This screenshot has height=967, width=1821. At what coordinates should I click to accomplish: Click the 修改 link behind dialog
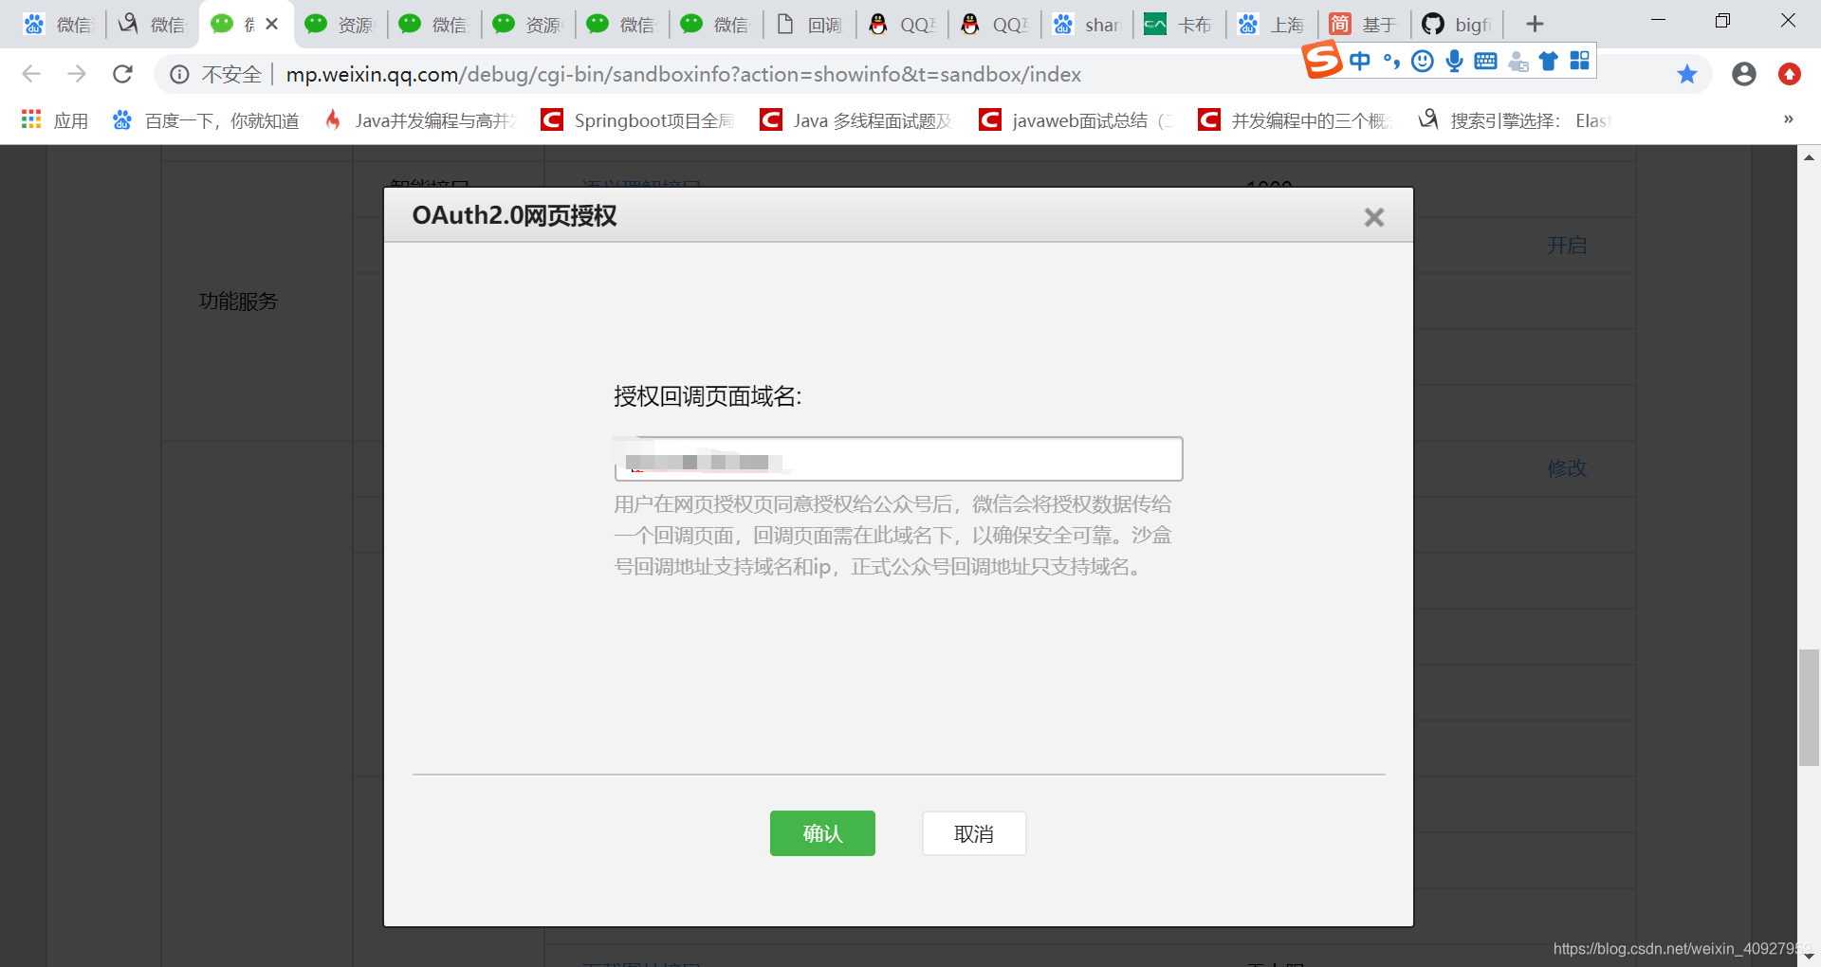1567,468
